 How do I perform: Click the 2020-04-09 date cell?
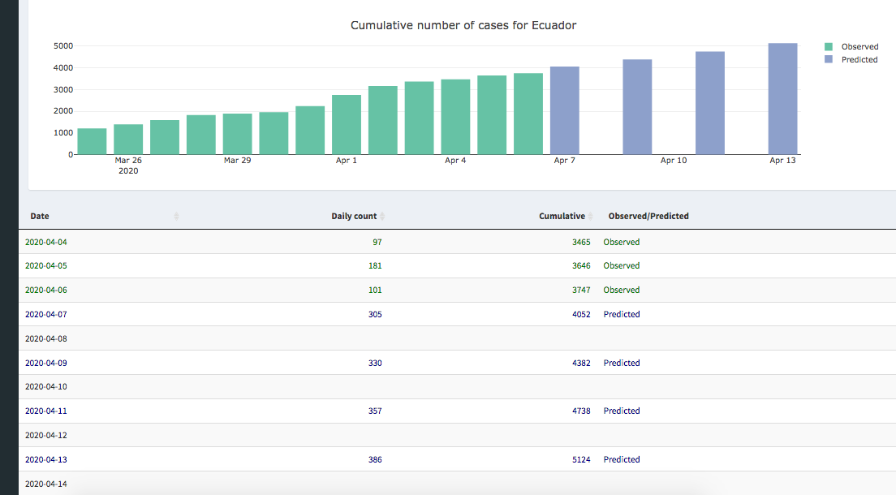46,363
